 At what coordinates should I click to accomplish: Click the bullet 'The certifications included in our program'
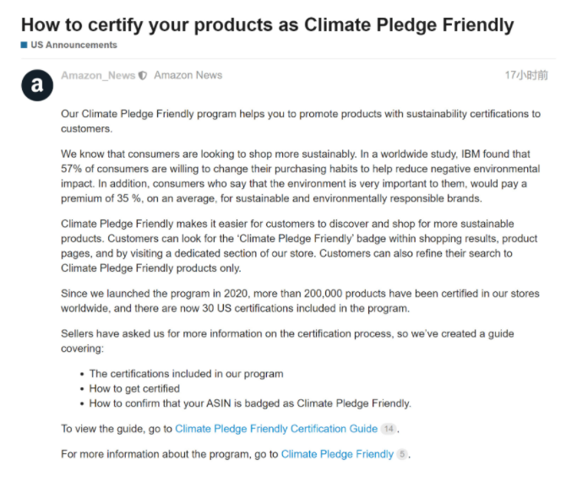(x=186, y=374)
